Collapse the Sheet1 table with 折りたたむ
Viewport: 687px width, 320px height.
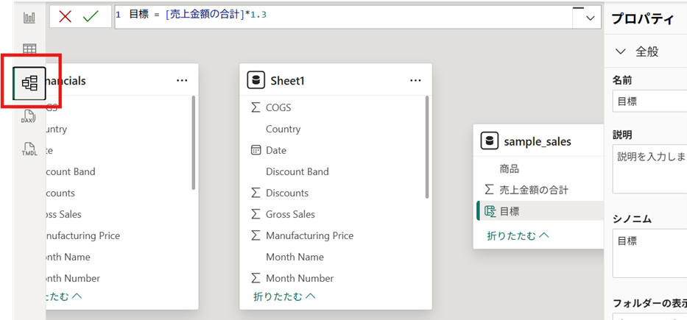(x=284, y=296)
